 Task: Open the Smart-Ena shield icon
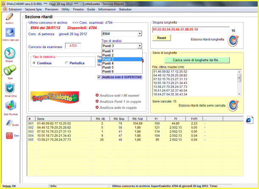[10, 88]
